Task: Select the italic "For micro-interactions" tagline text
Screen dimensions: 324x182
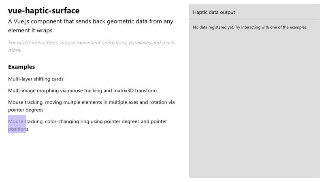Action: click(x=91, y=42)
